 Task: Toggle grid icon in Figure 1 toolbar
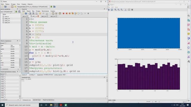coord(132,10)
